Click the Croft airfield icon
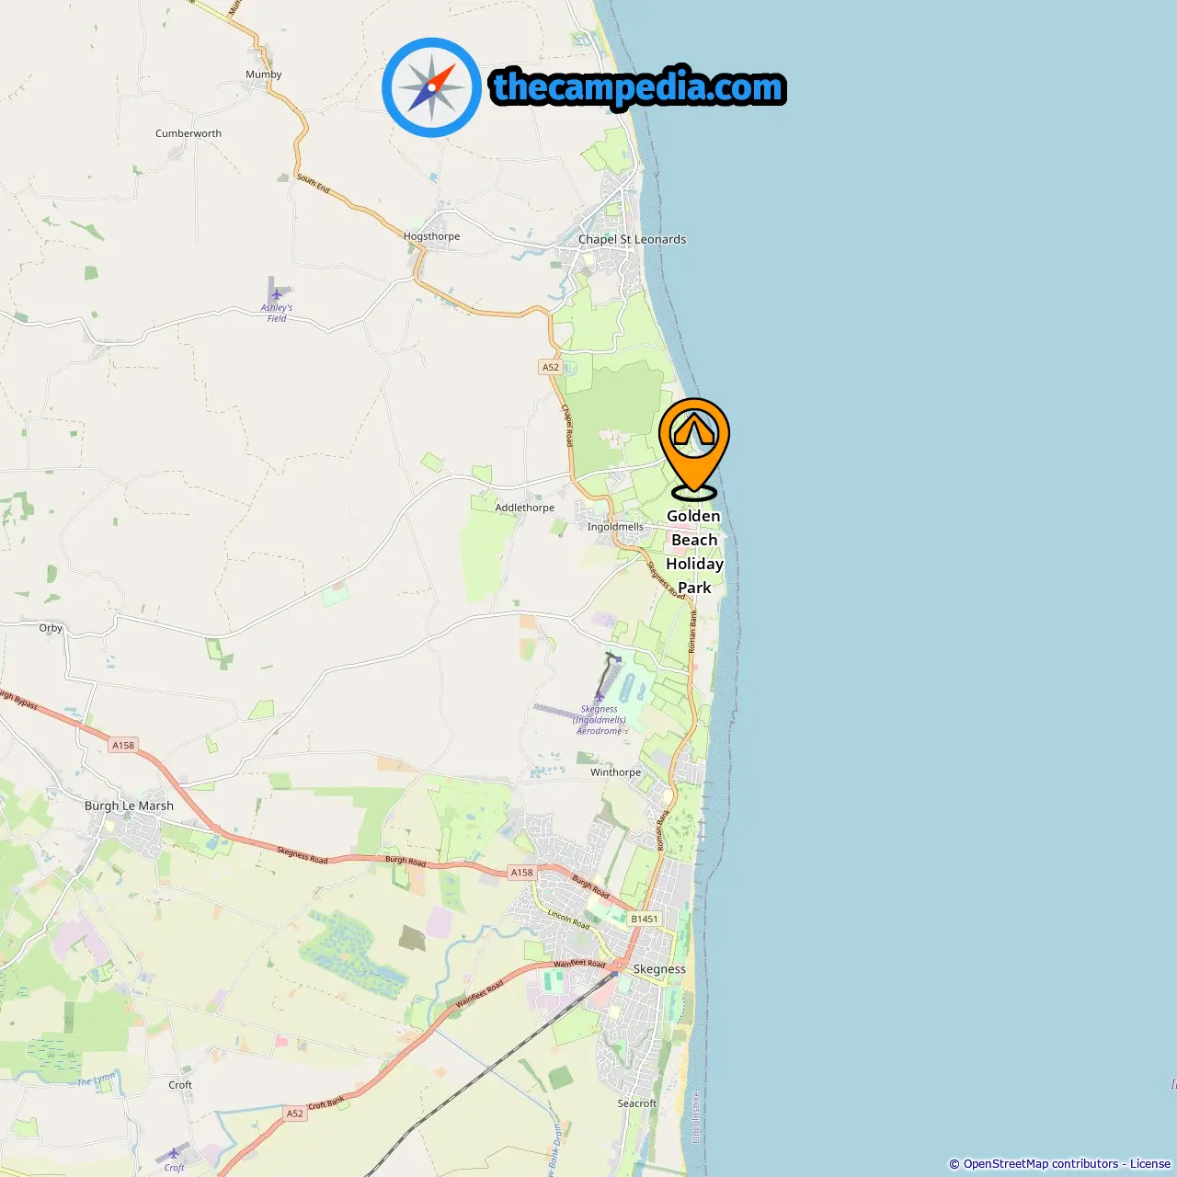1177x1177 pixels. pyautogui.click(x=174, y=1153)
